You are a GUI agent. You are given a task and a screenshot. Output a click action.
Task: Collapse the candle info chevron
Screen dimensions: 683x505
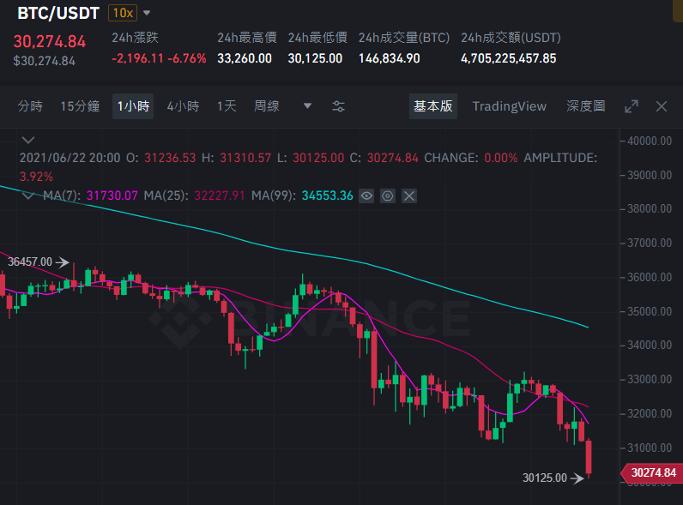(x=28, y=140)
